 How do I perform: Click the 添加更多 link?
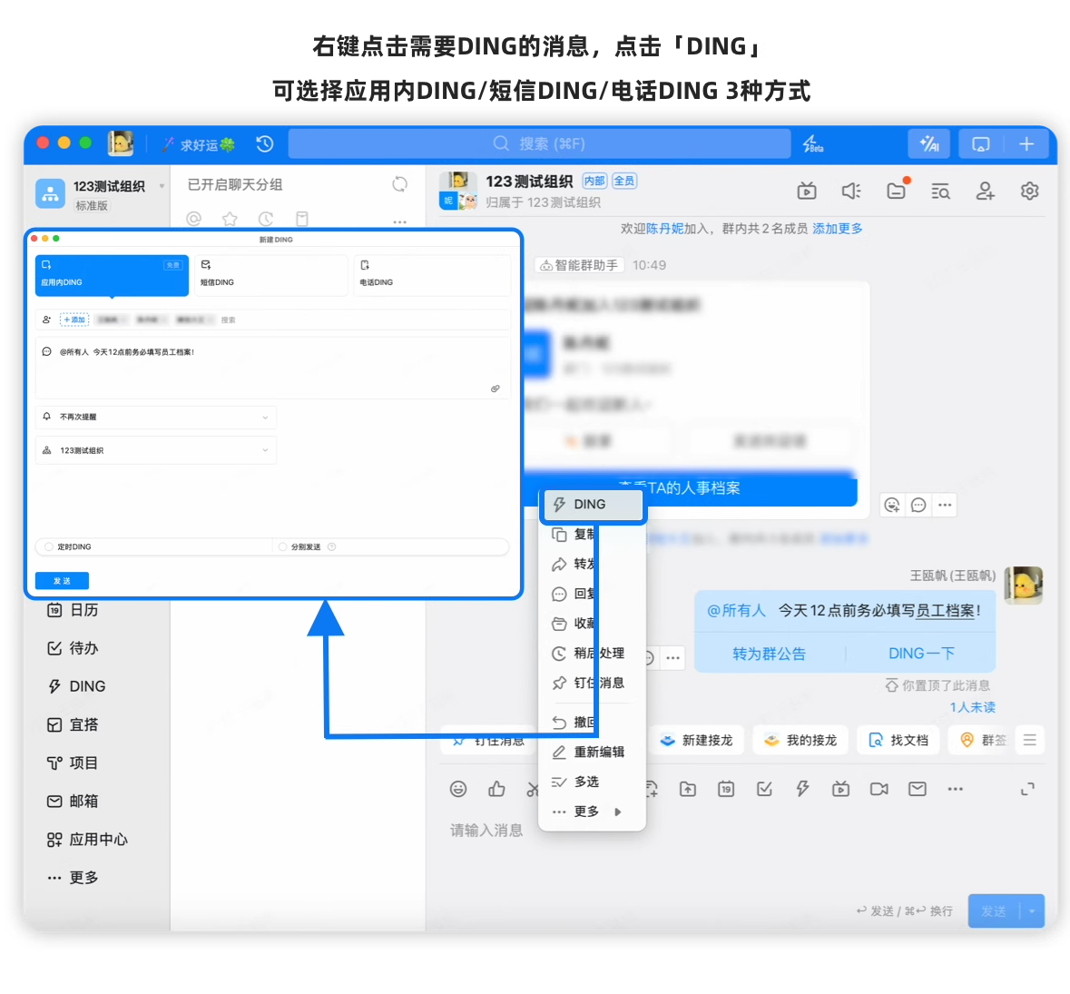point(838,229)
